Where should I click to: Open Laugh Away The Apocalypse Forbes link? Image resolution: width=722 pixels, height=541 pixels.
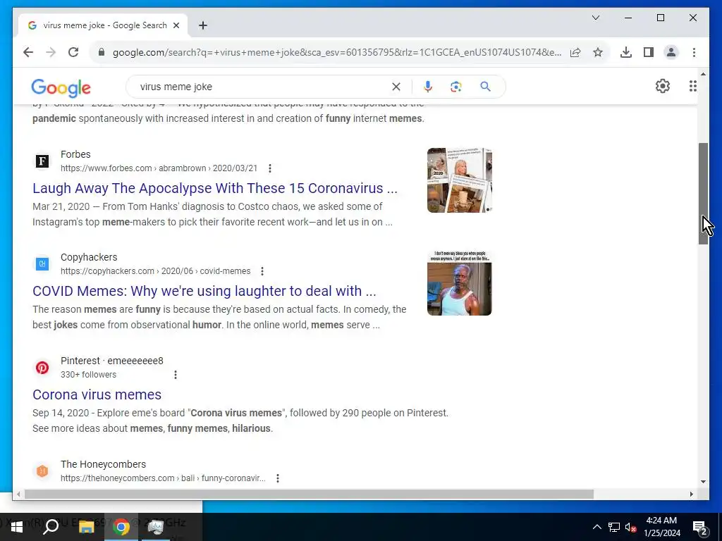click(215, 188)
